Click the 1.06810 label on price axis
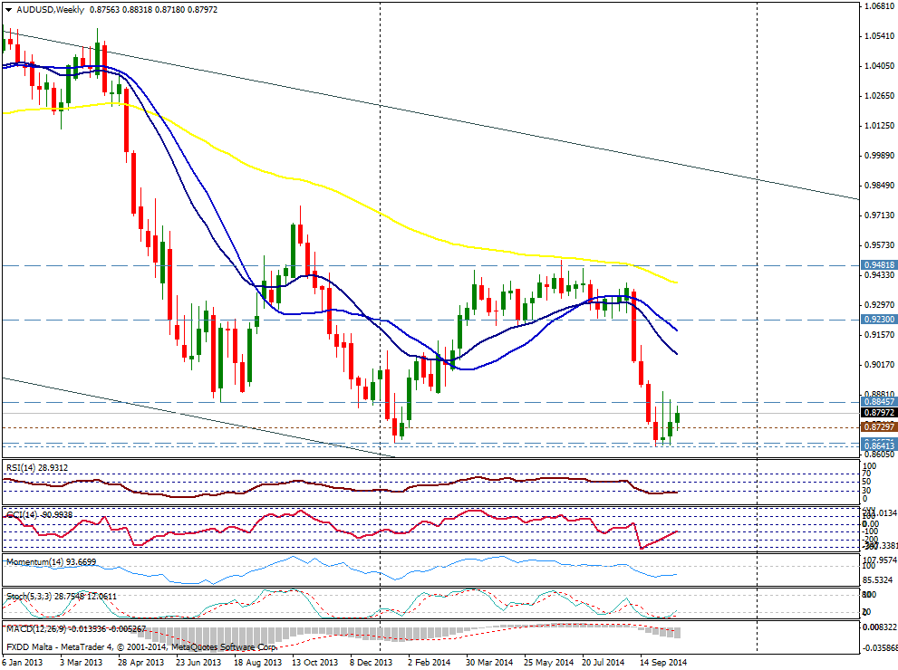 tap(877, 6)
